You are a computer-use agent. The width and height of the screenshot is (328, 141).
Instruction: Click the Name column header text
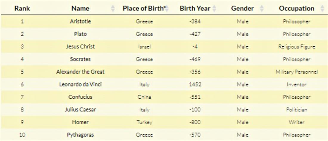coord(80,9)
